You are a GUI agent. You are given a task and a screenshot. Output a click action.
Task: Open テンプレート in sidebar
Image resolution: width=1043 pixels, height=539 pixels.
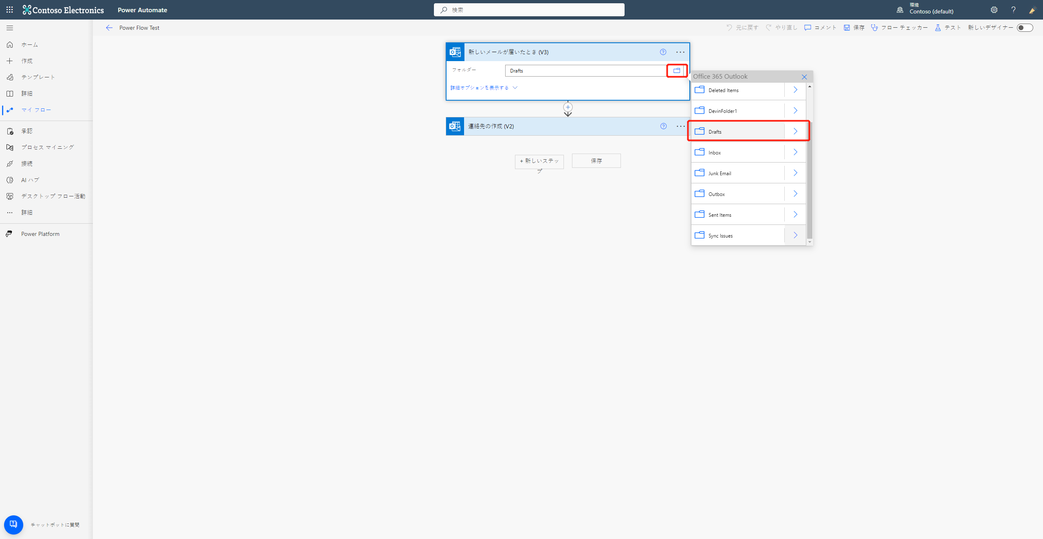46,77
